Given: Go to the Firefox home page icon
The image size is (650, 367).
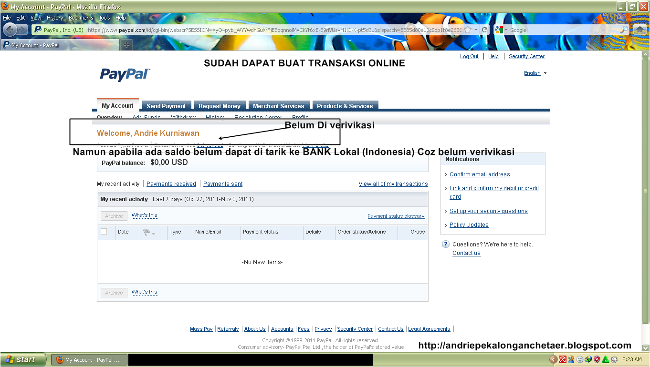Looking at the screenshot, I should [640, 30].
